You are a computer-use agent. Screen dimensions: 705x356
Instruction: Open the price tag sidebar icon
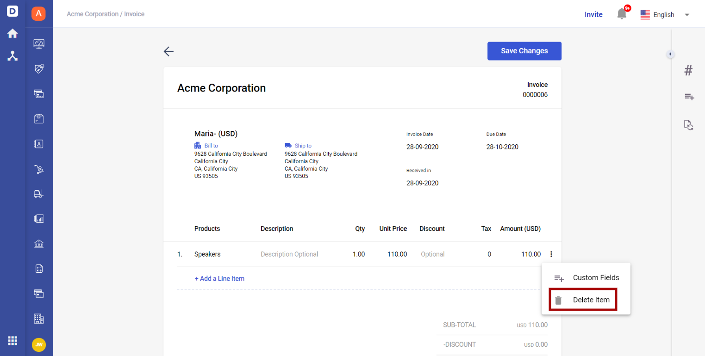(39, 69)
